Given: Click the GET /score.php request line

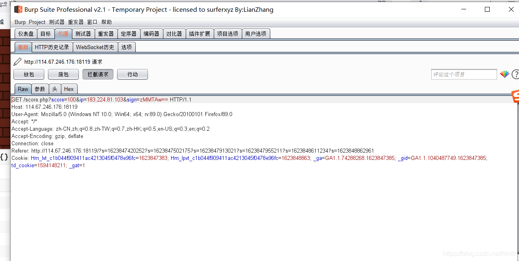Looking at the screenshot, I should [x=102, y=99].
